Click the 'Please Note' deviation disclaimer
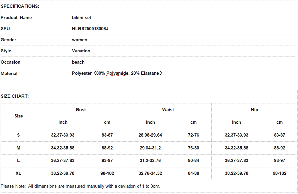Screen dimensions: 298x194 80,186
